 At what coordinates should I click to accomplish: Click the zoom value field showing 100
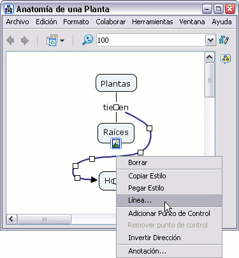[151, 40]
